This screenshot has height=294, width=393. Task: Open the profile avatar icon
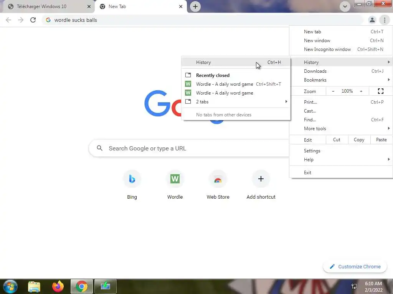click(x=372, y=20)
